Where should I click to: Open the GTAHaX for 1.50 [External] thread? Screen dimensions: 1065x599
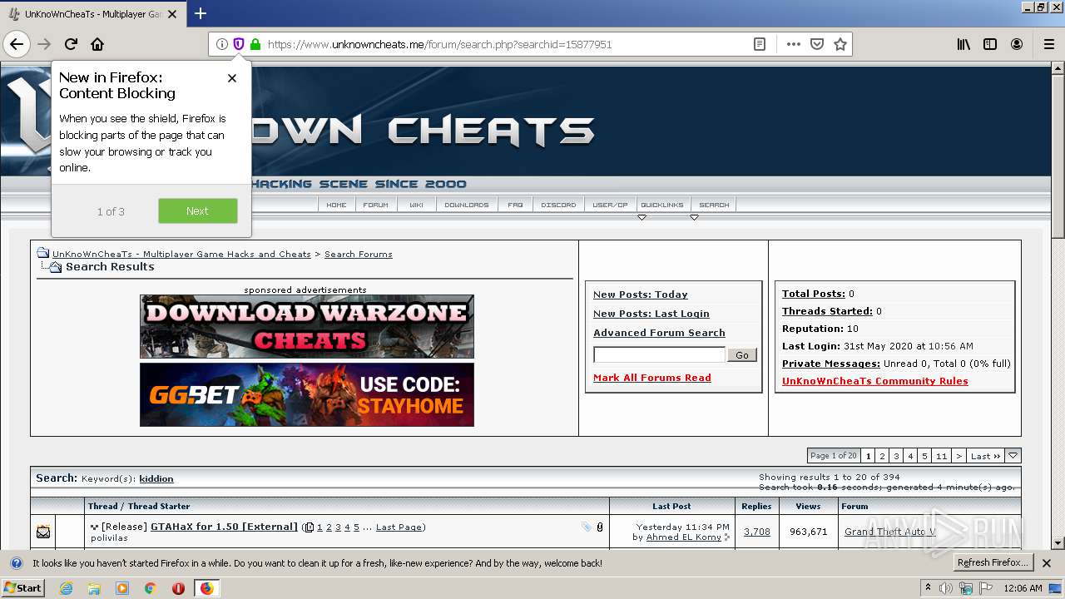click(x=224, y=527)
